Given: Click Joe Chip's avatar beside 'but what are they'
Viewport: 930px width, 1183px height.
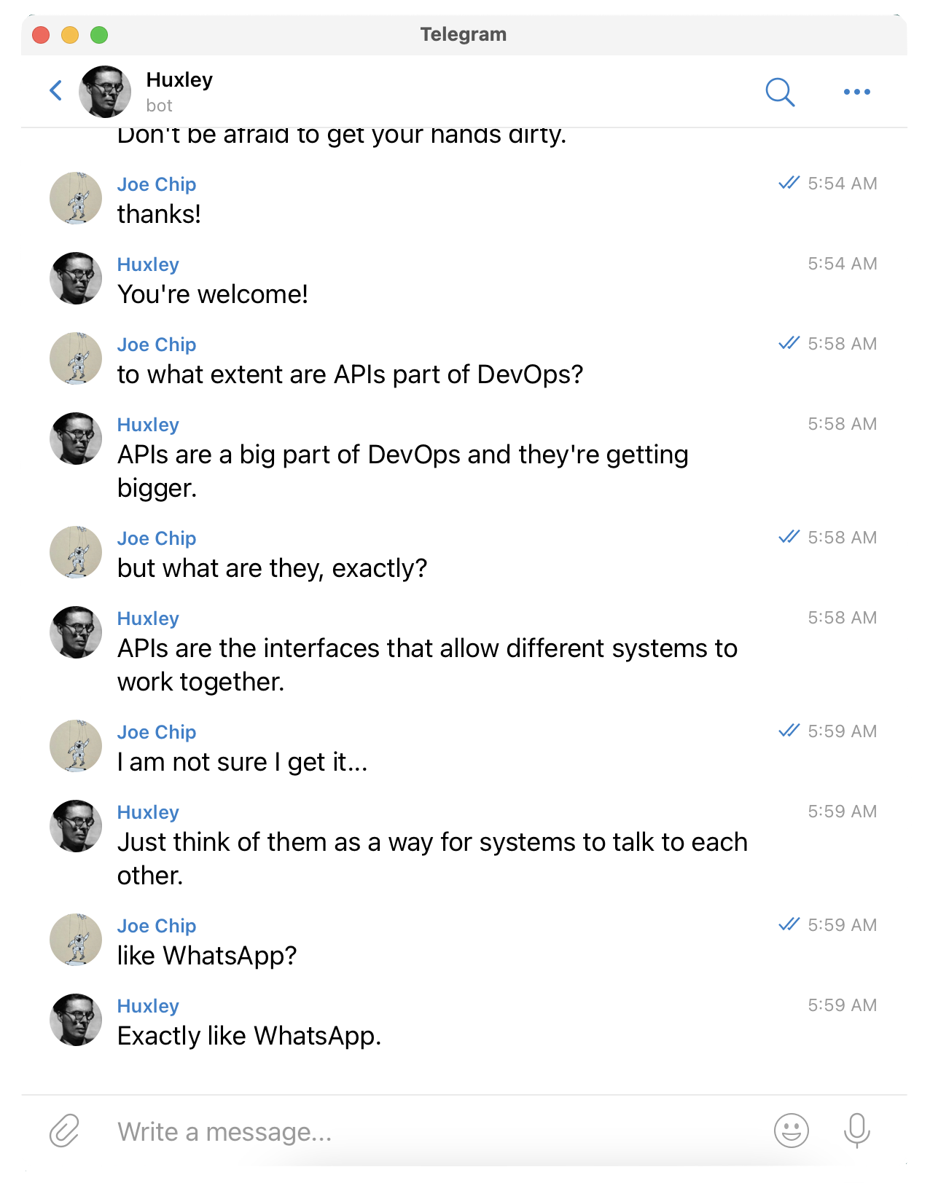Looking at the screenshot, I should tap(76, 552).
